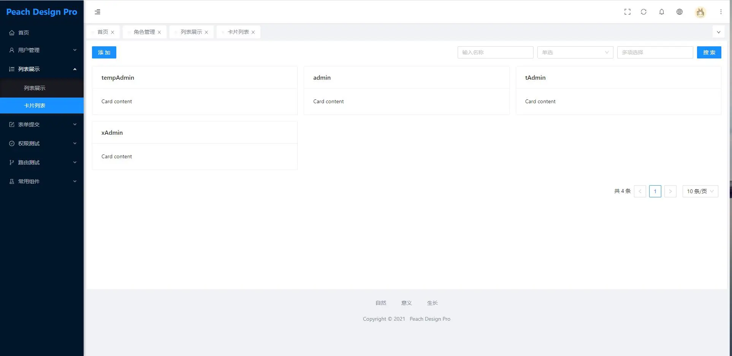Select page 1 in pagination
Screen dimensions: 732x356
pyautogui.click(x=655, y=191)
